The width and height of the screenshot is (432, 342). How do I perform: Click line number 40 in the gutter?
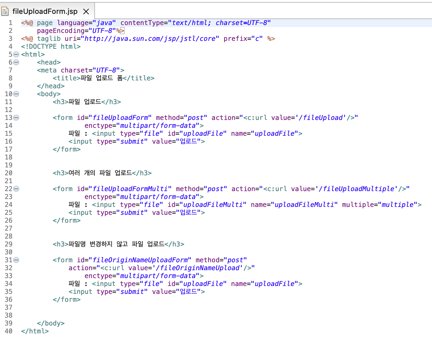9,331
